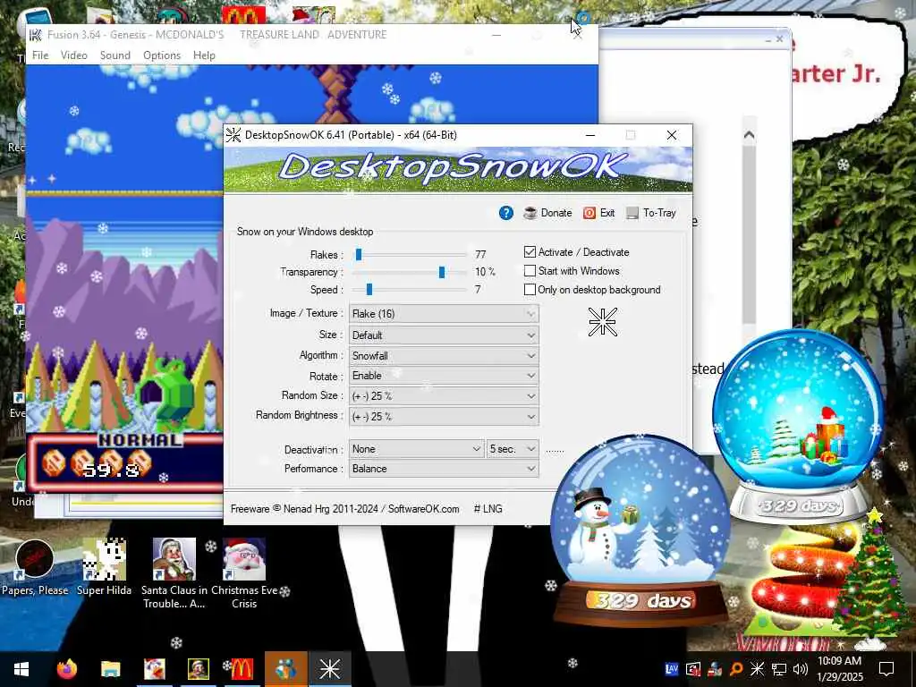Expand the Algorithm dropdown showing Snowfall

(x=444, y=356)
